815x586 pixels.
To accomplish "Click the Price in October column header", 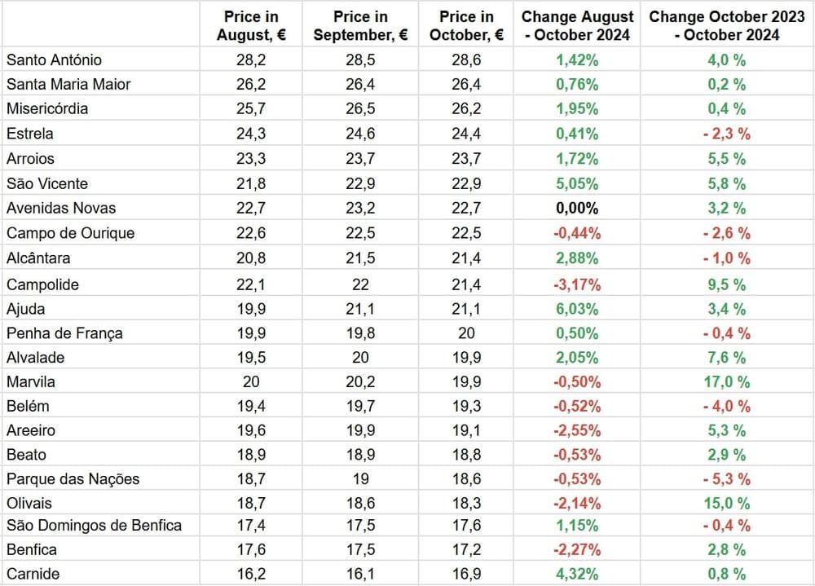I will [x=466, y=25].
